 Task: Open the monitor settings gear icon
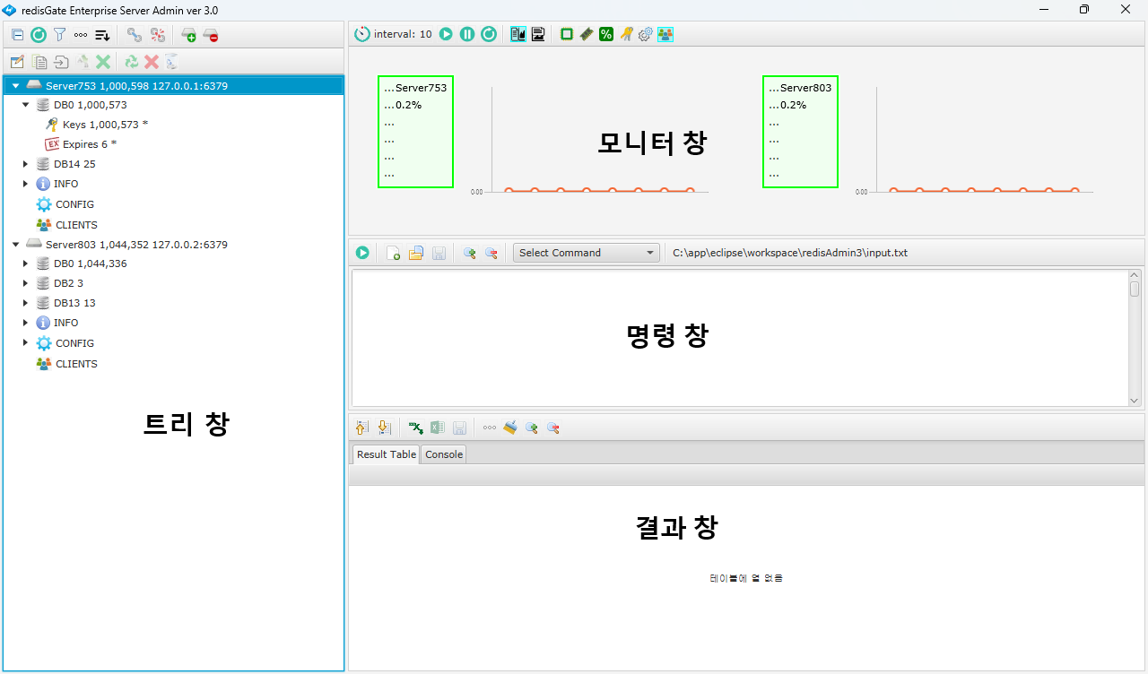tap(645, 33)
